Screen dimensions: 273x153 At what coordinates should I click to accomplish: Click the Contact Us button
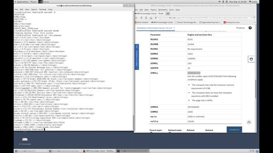point(234,130)
